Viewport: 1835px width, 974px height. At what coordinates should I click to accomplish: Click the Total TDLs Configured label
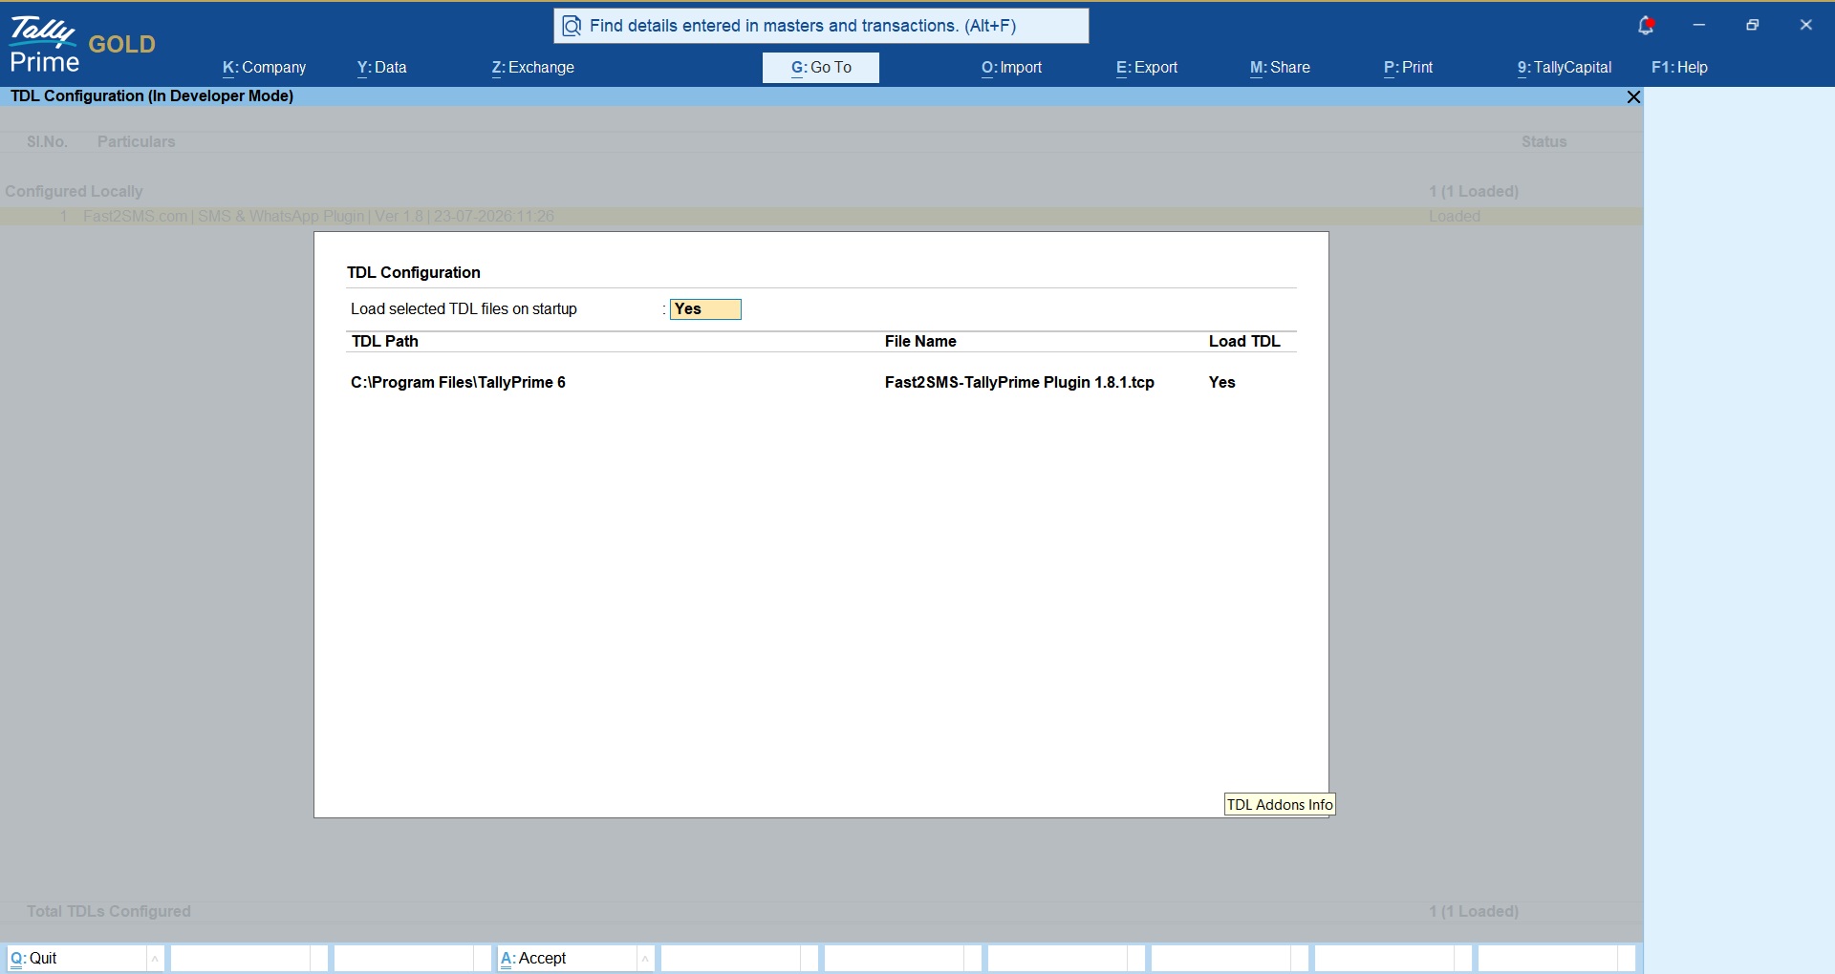point(109,912)
